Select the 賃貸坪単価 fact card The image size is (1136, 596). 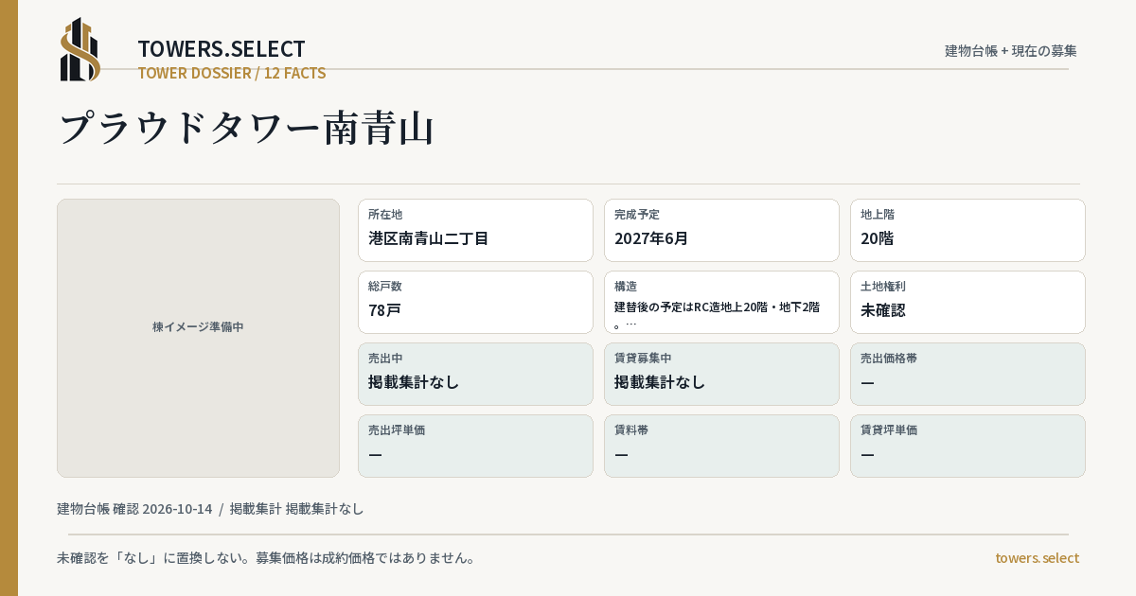[967, 446]
